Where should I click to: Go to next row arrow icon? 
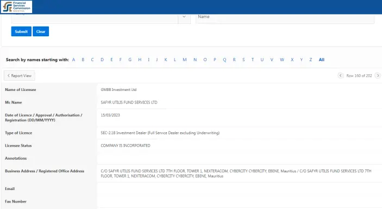(x=378, y=75)
